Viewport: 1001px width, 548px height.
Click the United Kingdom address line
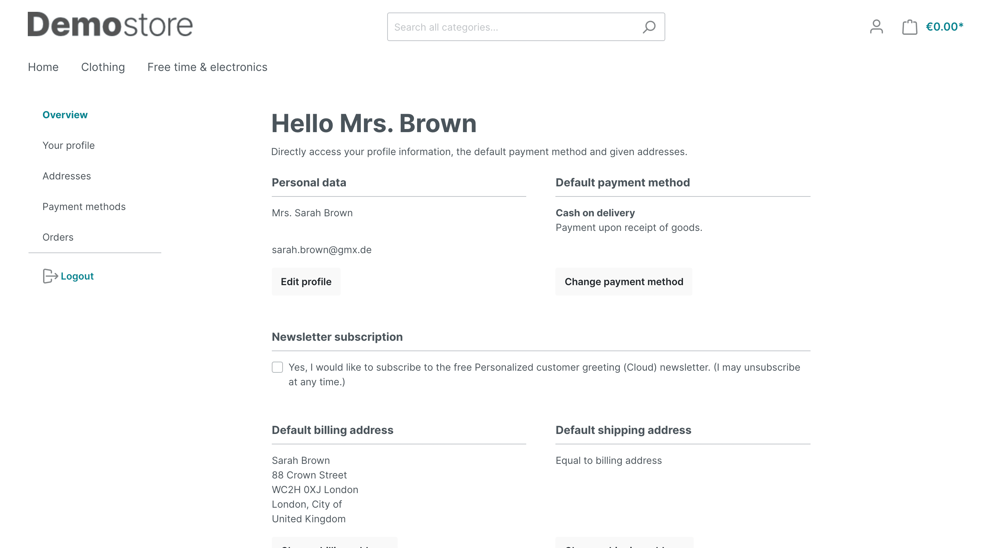point(309,519)
